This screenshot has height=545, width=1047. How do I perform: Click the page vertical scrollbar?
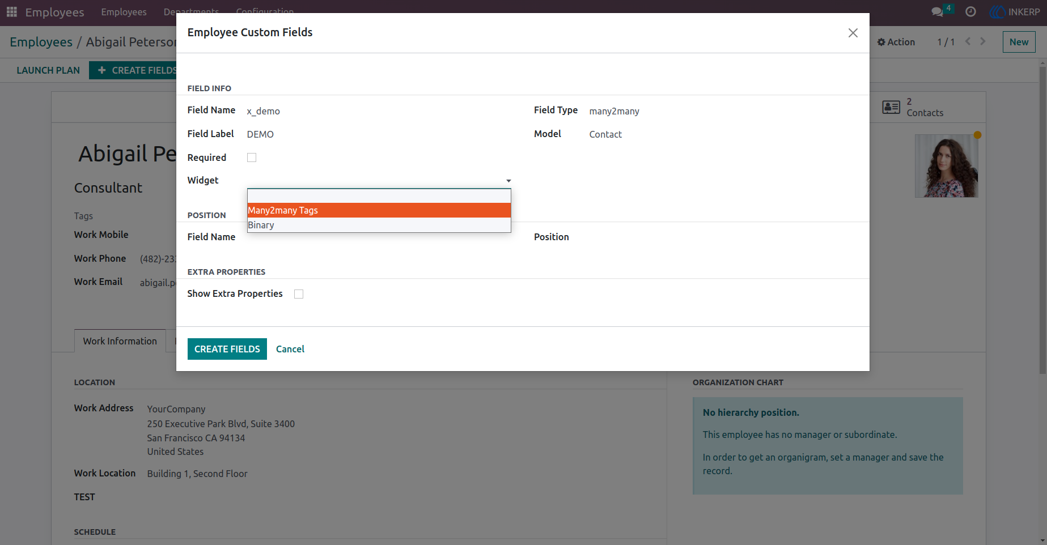(1042, 221)
